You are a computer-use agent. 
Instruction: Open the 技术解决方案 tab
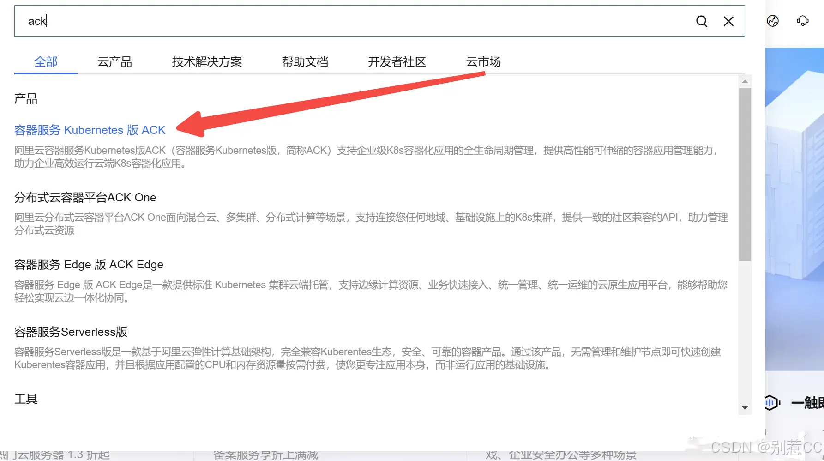click(x=207, y=61)
